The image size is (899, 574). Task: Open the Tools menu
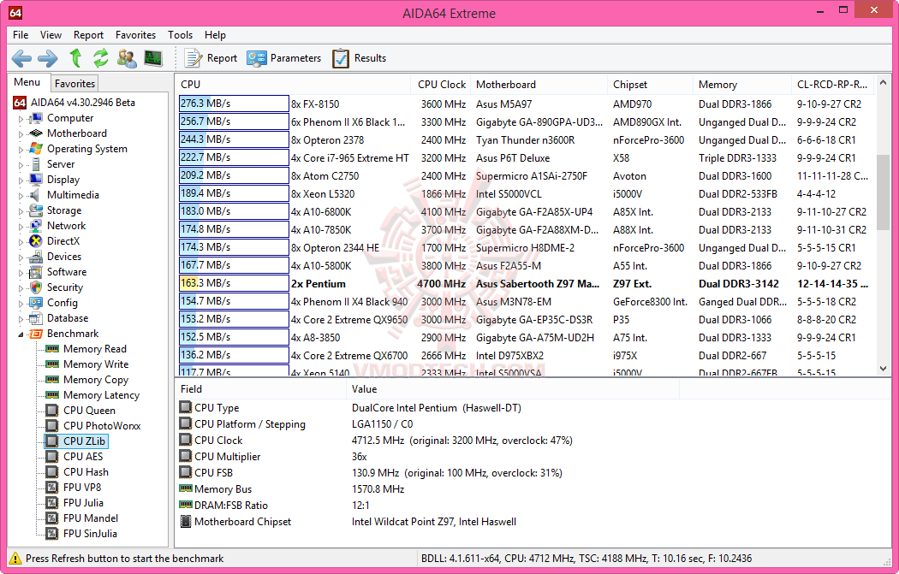pos(180,35)
